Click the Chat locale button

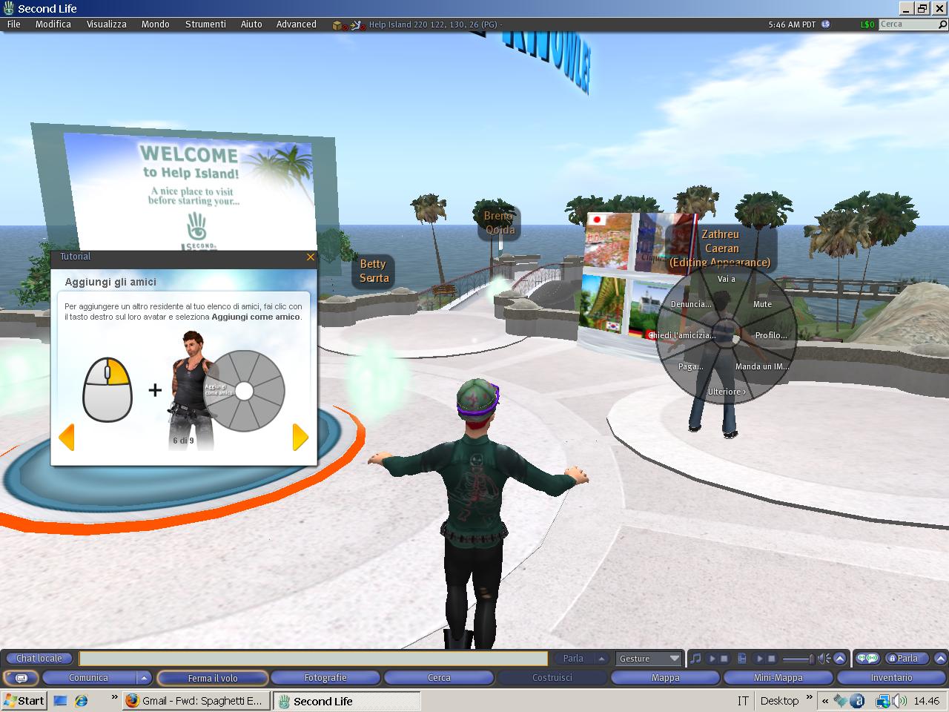tap(39, 658)
